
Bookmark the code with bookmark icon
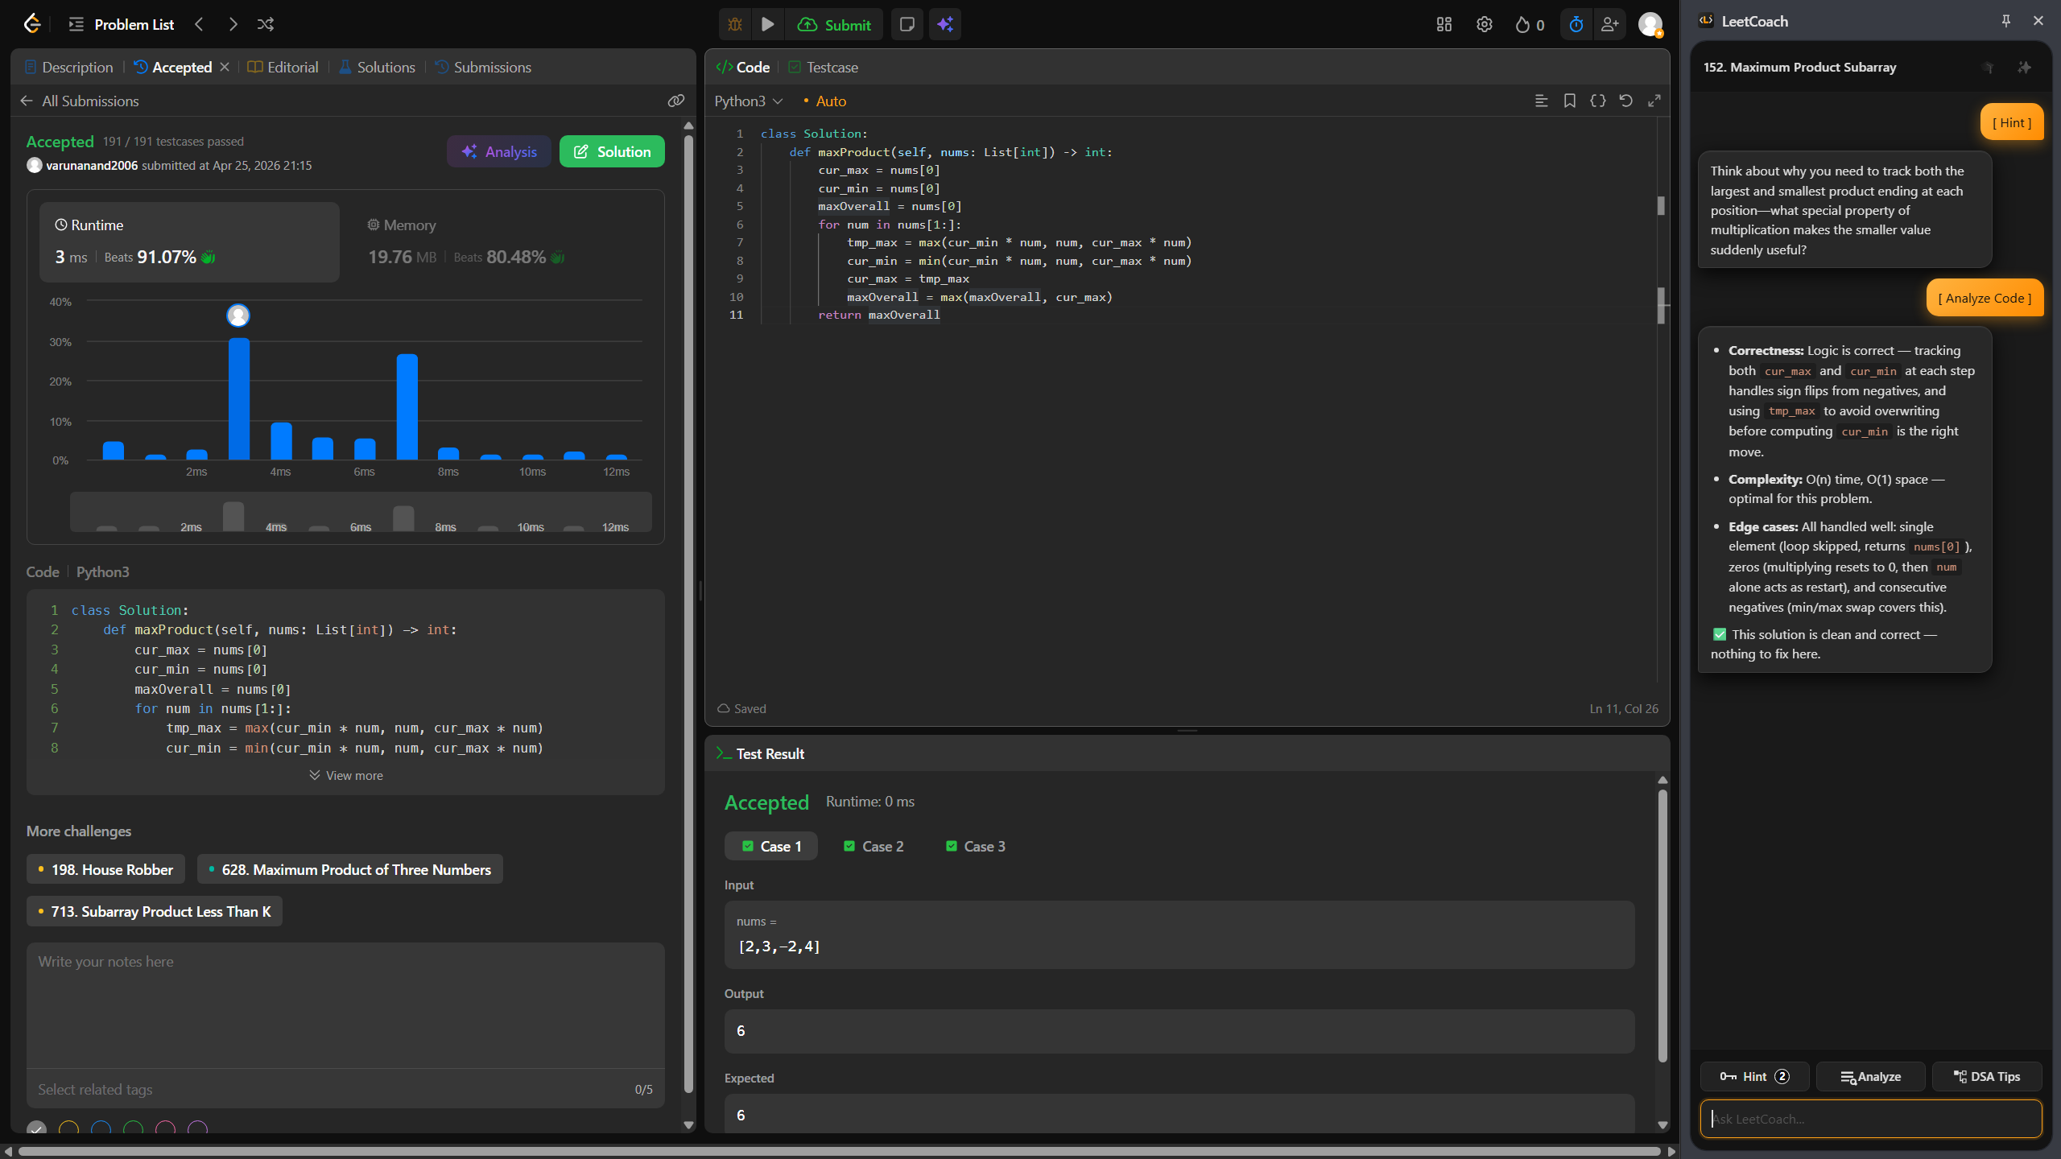coord(1570,101)
